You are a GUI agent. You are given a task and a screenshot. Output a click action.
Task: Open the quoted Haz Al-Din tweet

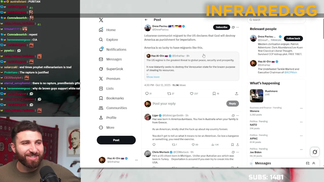192,66
